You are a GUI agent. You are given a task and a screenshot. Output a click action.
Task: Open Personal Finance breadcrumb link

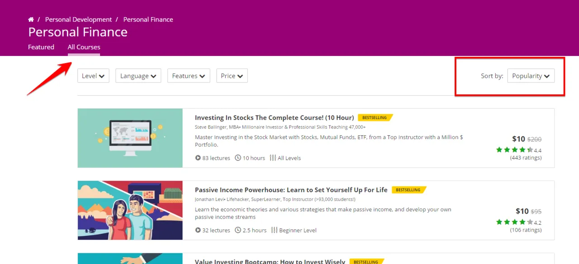point(148,19)
